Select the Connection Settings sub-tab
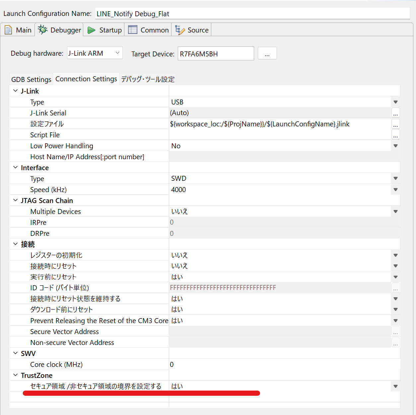 86,79
